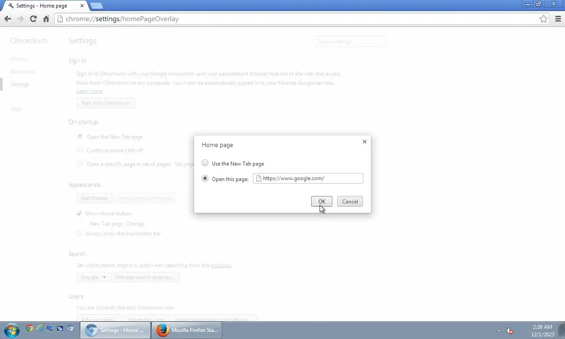
Task: Select Open the New Tab page startup option
Action: [x=80, y=136]
